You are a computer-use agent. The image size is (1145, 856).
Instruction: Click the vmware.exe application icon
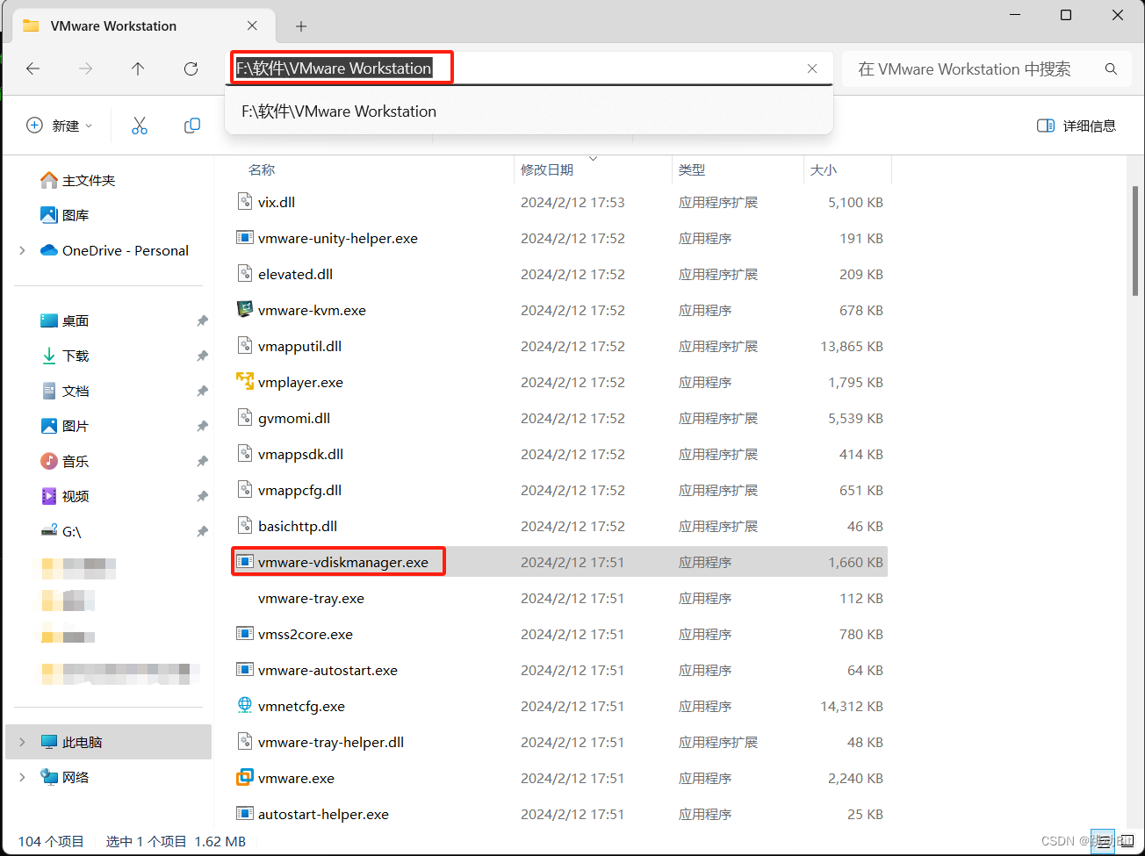pyautogui.click(x=245, y=778)
